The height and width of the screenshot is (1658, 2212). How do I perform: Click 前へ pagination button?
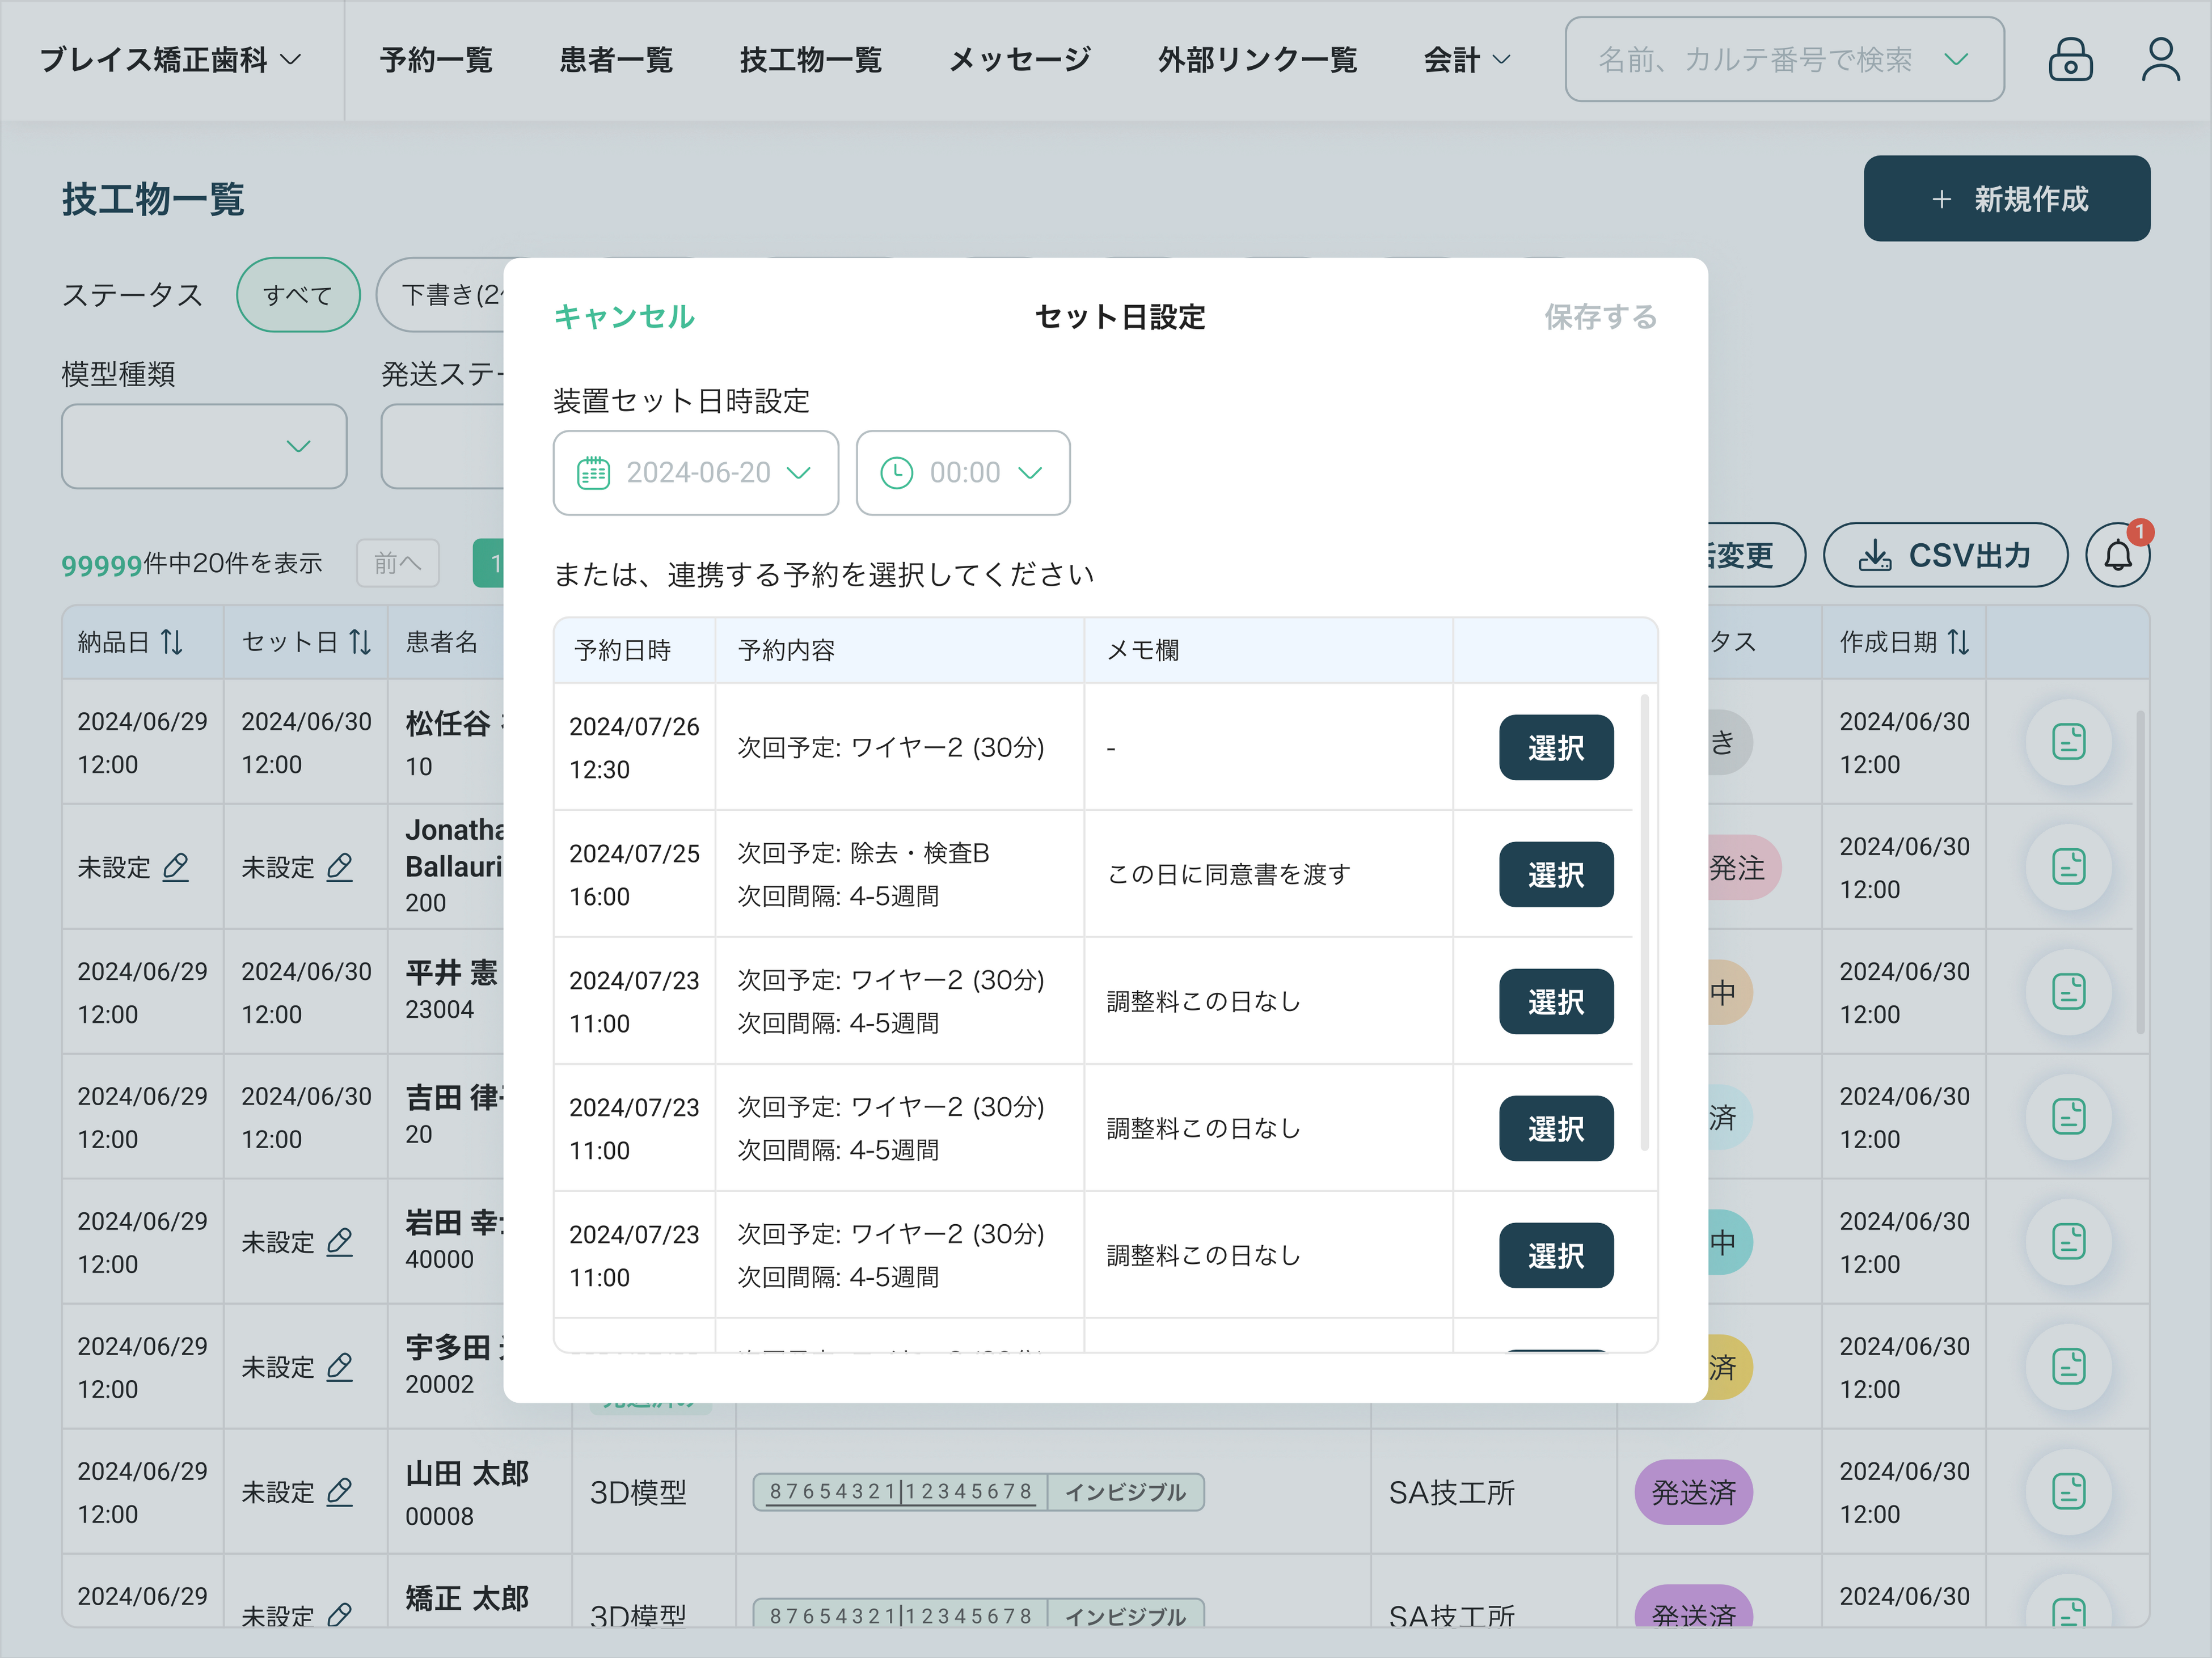point(398,563)
